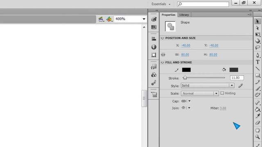
Task: Activate the Deco tool
Action: (257, 95)
